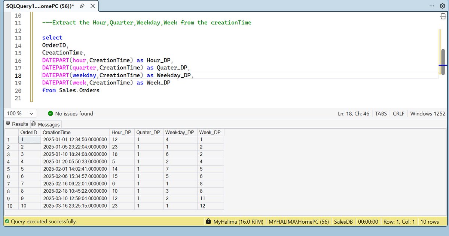This screenshot has height=236, width=449.
Task: Click the green comment on line 11
Action: (147, 22)
